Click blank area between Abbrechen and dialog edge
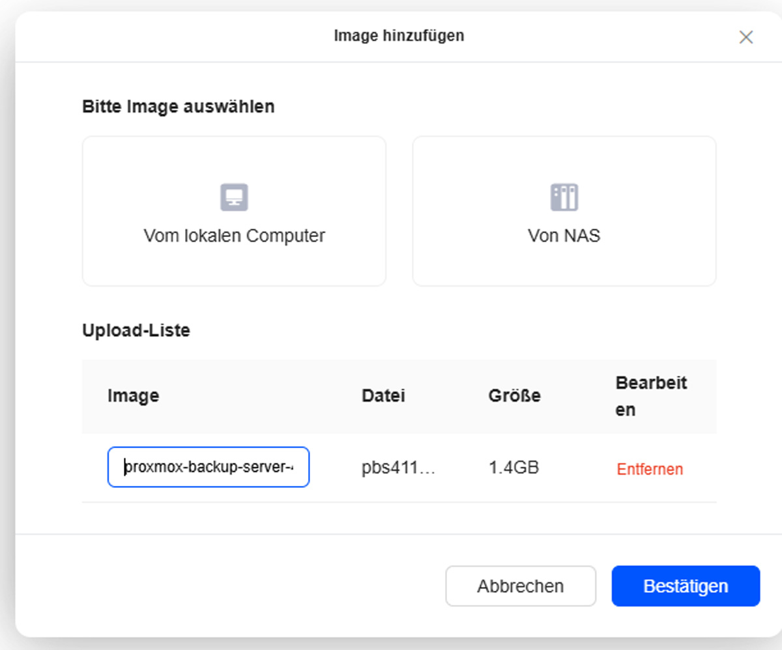The height and width of the screenshot is (650, 782). tap(228, 586)
